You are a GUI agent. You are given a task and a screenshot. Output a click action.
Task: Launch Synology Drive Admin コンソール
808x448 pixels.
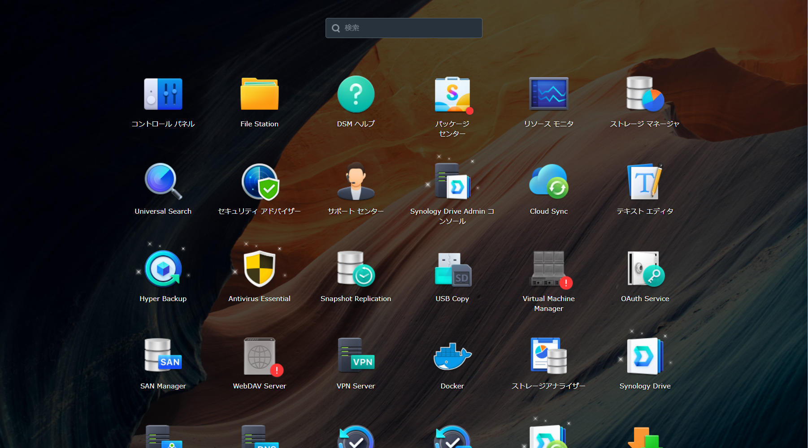[452, 181]
